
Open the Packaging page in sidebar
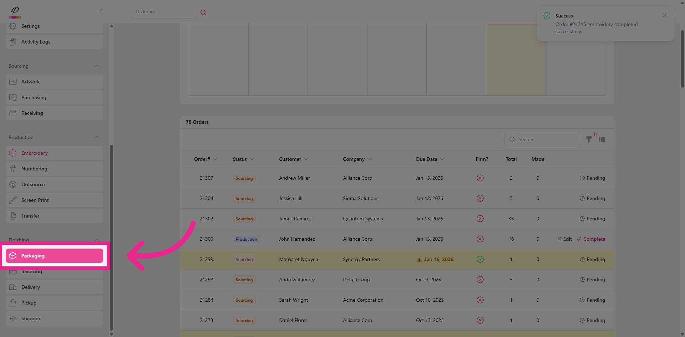(54, 256)
